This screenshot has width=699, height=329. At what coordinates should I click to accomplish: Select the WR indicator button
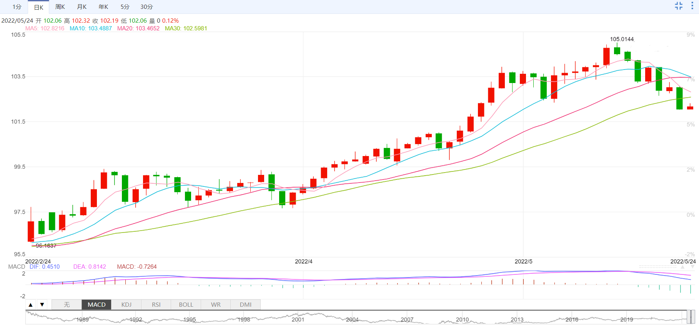[216, 305]
